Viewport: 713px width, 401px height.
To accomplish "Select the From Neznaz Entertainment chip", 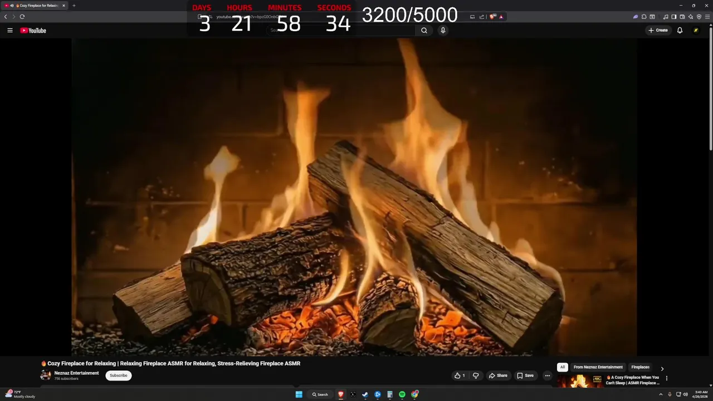I will [x=598, y=367].
